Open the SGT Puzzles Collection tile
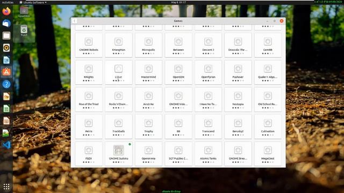This screenshot has width=344, height=193. pos(178,154)
